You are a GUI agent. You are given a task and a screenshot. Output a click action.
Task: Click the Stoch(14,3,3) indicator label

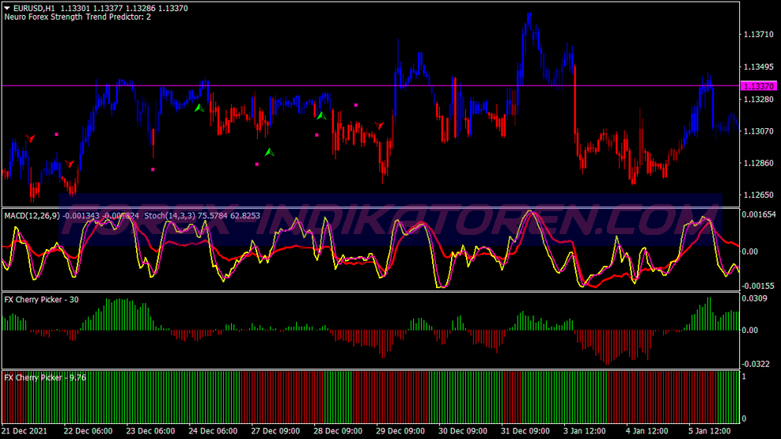[x=170, y=215]
